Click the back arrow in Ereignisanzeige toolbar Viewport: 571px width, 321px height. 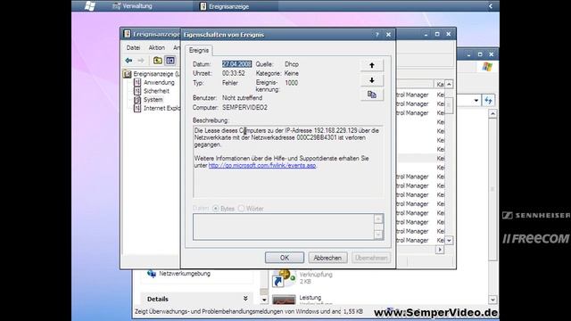pyautogui.click(x=128, y=61)
